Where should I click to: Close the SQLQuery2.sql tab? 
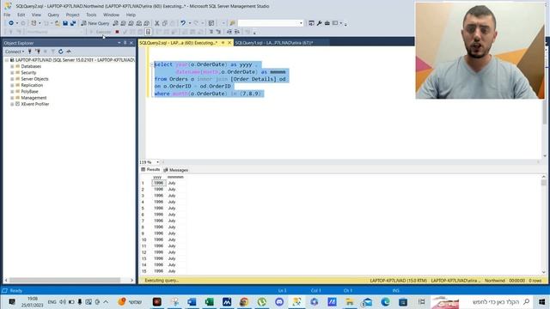click(x=229, y=43)
